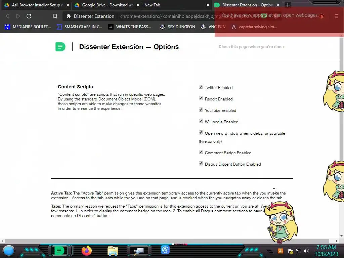The height and width of the screenshot is (258, 344).
Task: Click the Content Scripts heading
Action: click(75, 87)
